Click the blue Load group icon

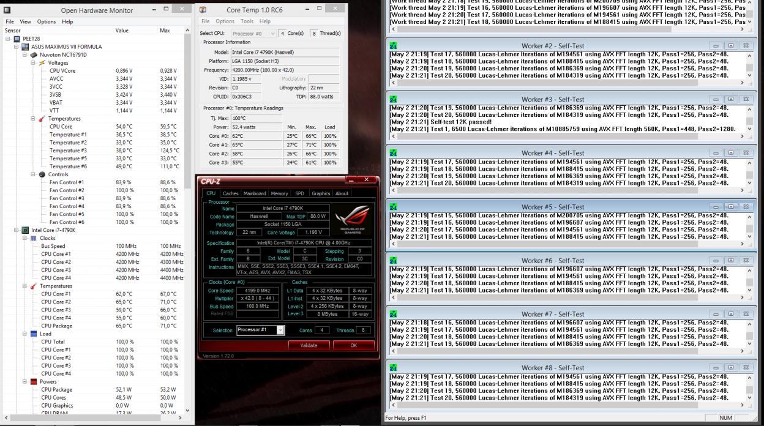34,334
